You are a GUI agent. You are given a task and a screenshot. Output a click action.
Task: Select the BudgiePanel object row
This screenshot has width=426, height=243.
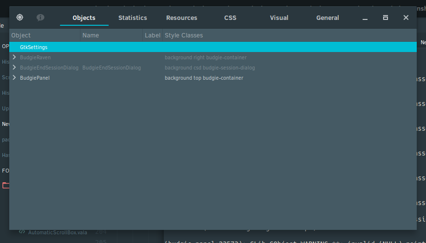[213, 78]
